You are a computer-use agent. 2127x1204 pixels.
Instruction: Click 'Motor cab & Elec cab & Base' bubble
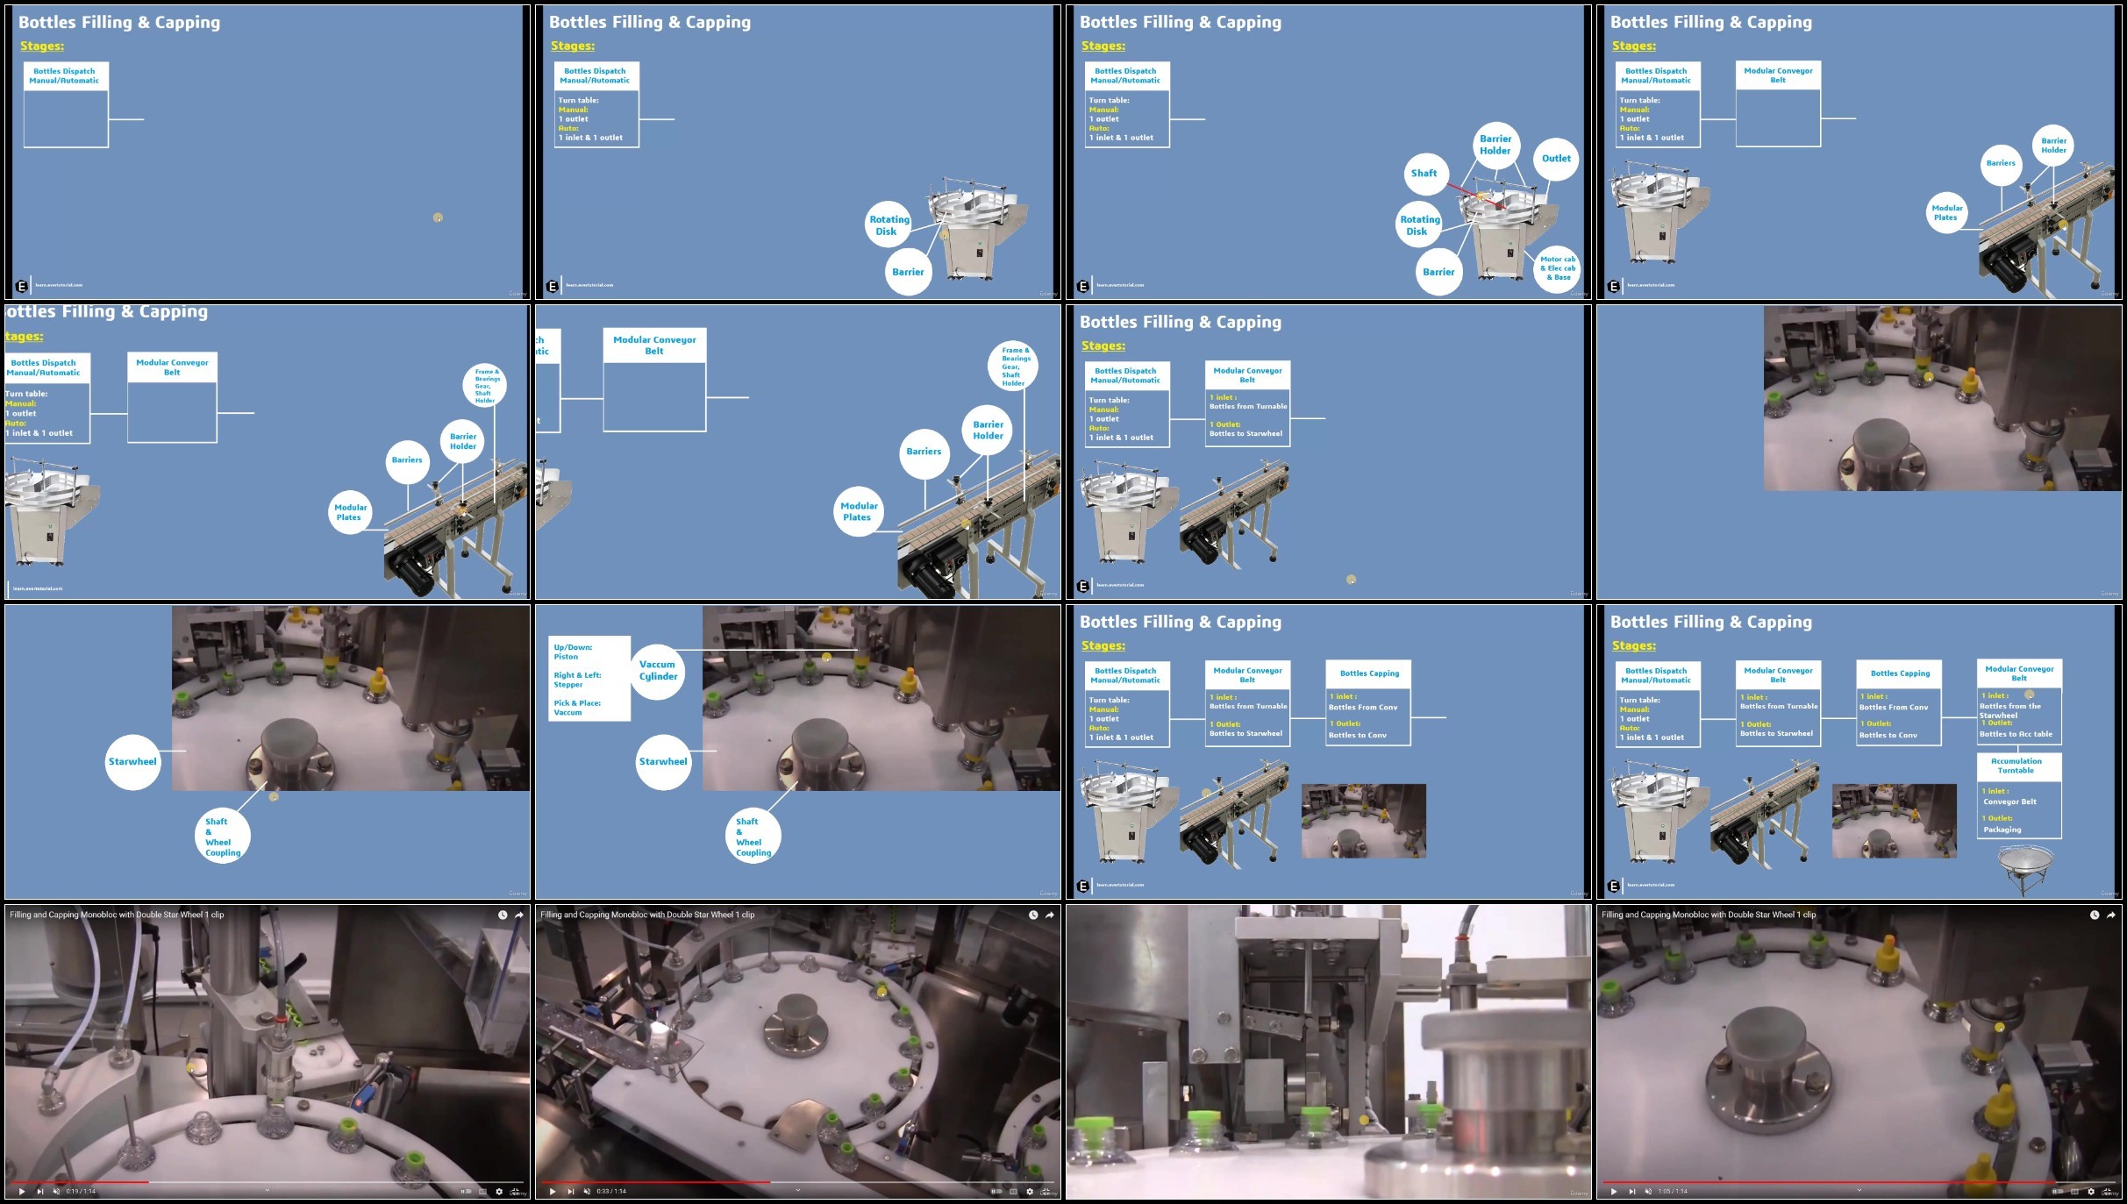coord(1557,268)
